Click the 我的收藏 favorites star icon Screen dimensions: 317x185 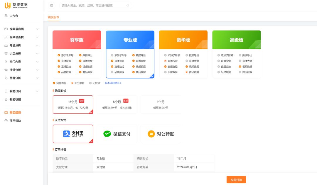pyautogui.click(x=6, y=99)
